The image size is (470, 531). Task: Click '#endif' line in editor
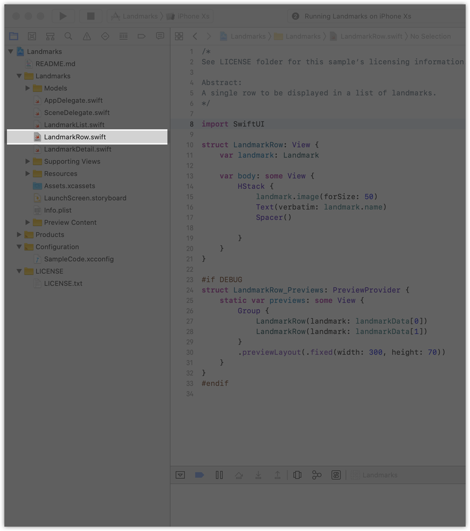[215, 383]
